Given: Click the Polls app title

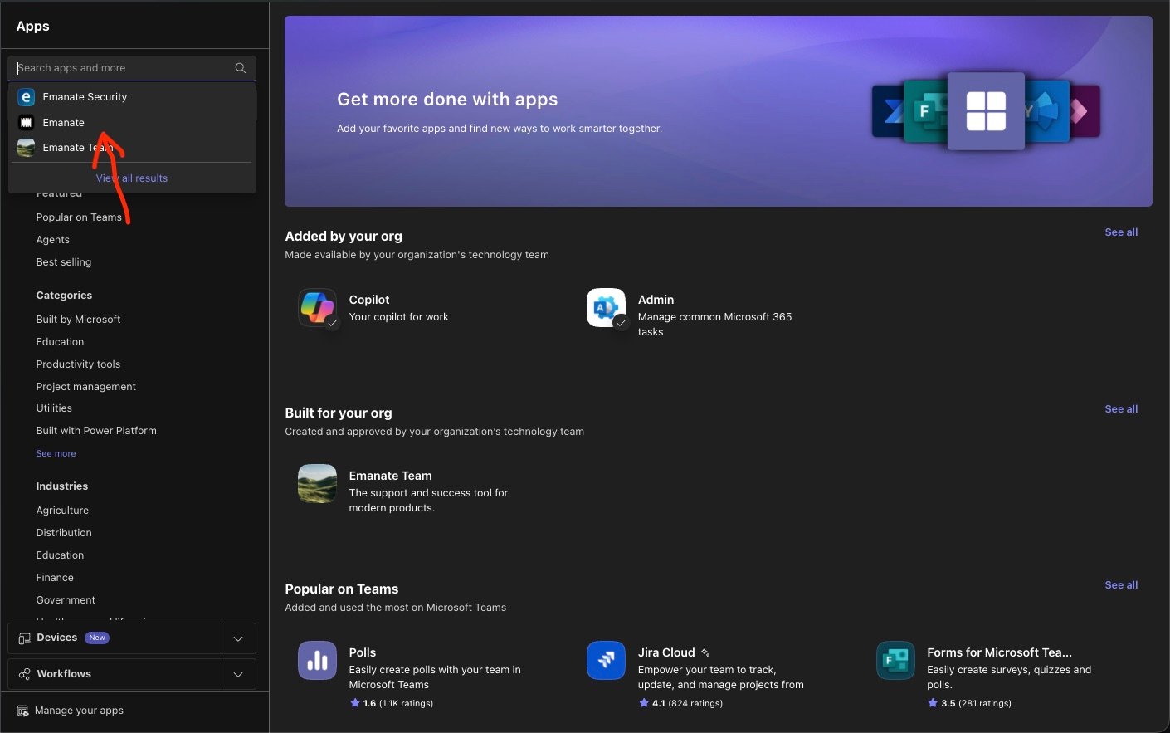Looking at the screenshot, I should [x=363, y=652].
